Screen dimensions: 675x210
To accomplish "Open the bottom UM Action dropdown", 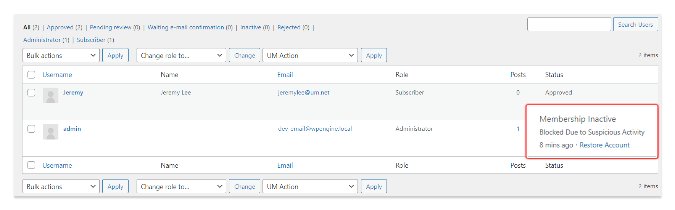I will [x=310, y=186].
